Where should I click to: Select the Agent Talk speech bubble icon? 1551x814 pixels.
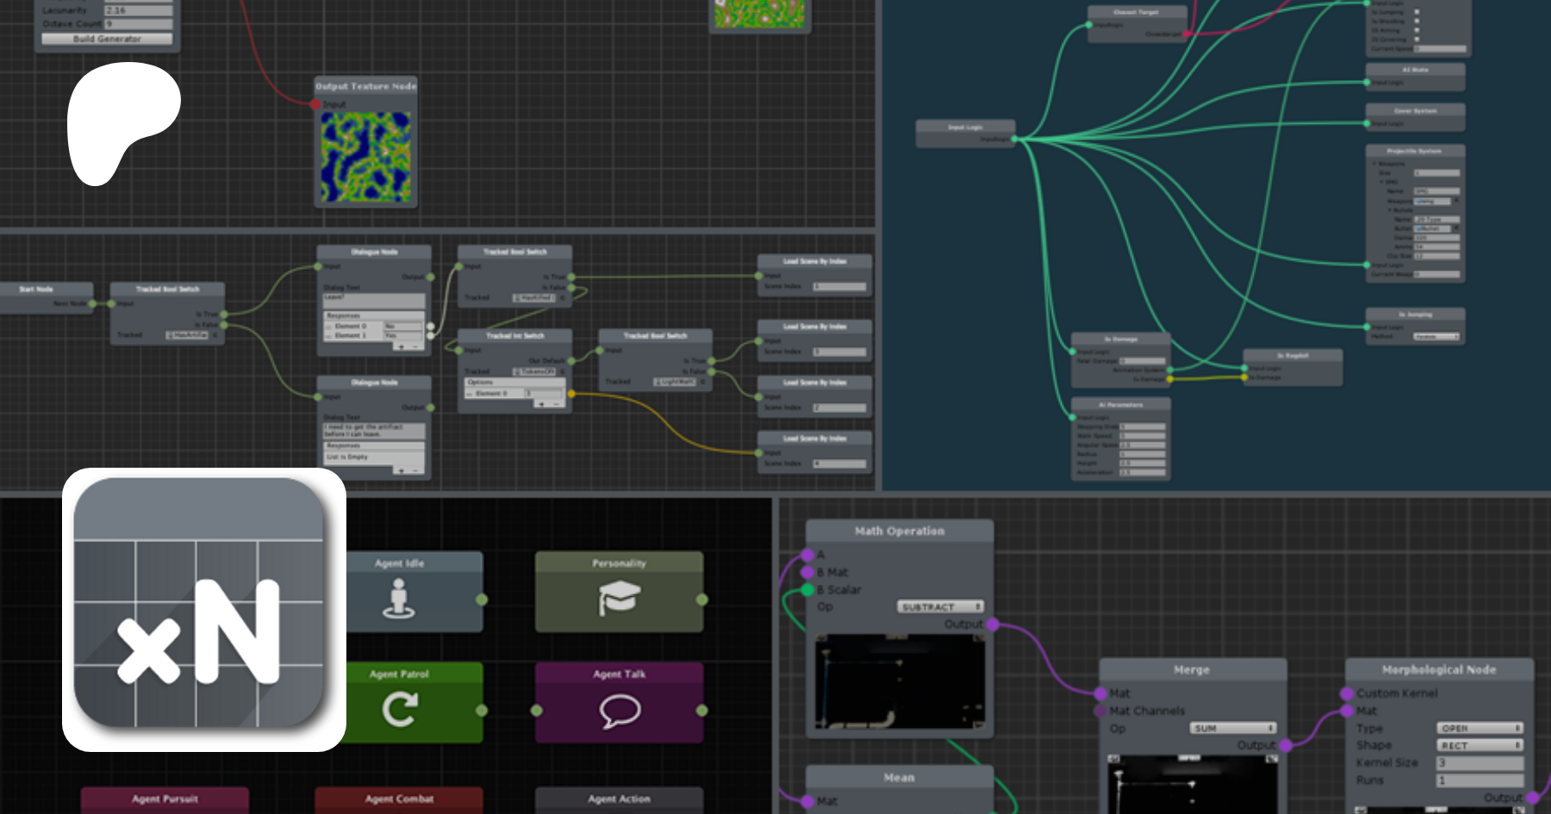(619, 711)
